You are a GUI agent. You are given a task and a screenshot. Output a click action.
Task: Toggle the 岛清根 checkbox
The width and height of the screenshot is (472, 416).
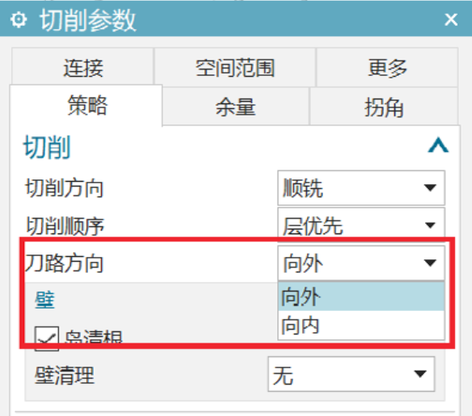[x=47, y=338]
